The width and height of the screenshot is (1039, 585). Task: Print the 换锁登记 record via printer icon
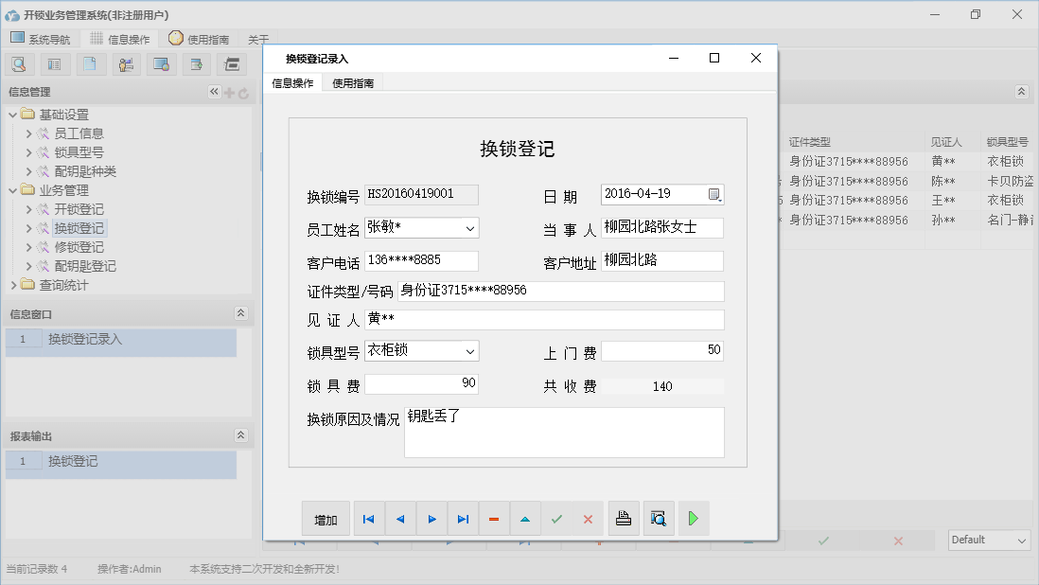coord(624,518)
